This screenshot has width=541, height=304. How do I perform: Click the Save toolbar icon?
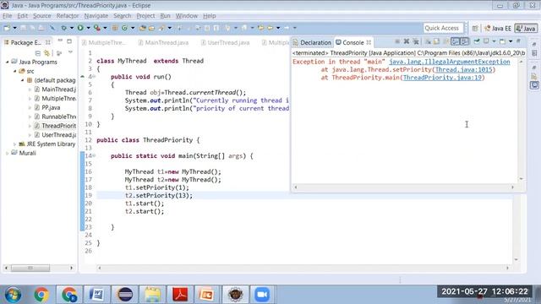pyautogui.click(x=23, y=28)
